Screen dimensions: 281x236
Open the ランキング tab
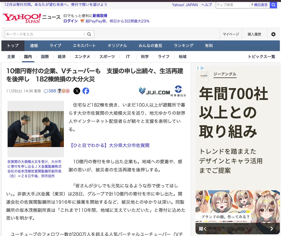coord(183,46)
